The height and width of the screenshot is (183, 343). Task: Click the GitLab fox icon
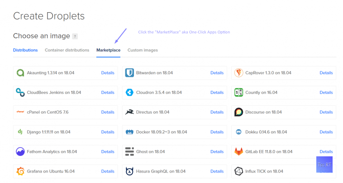click(x=238, y=151)
